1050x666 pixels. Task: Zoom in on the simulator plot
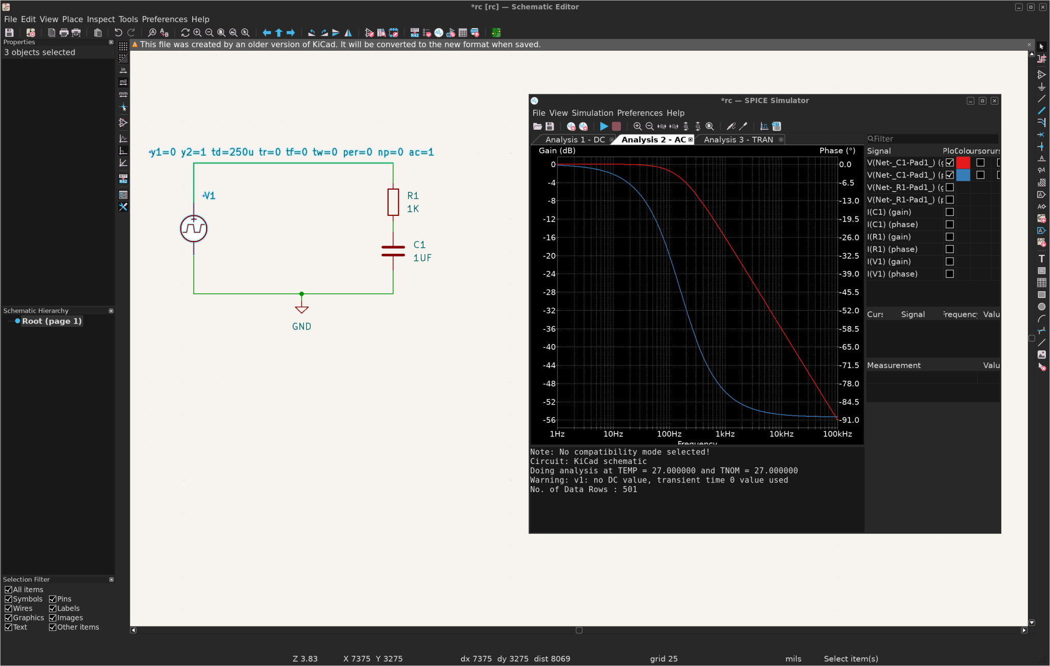[x=637, y=126]
